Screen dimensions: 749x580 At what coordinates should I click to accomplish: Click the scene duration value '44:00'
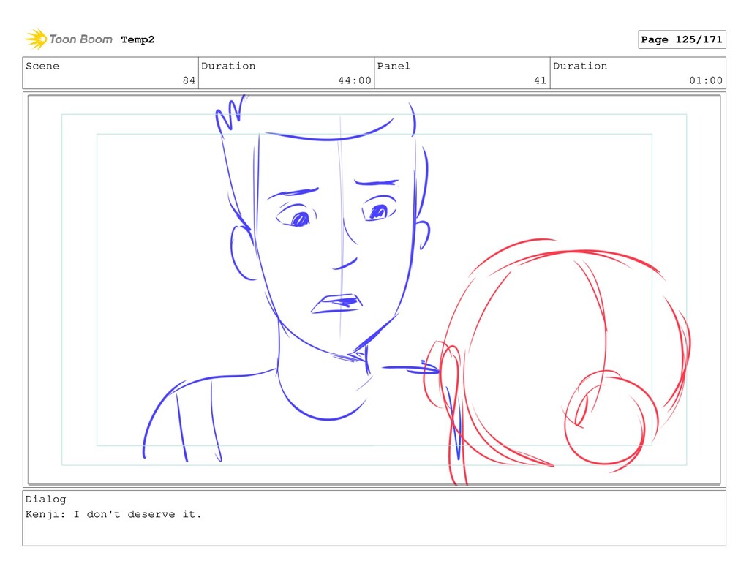click(355, 80)
